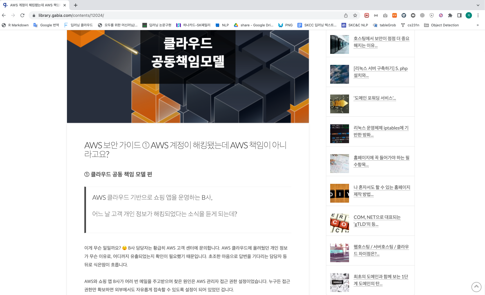The width and height of the screenshot is (485, 295).
Task: Open sidebar article 호스팅에서 보안이 점점 더 중요해지는 이유
Action: (x=382, y=42)
